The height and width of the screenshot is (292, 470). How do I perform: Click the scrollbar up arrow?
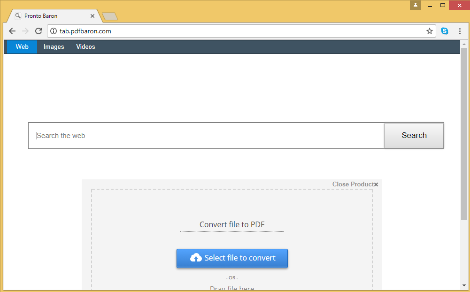[x=464, y=44]
